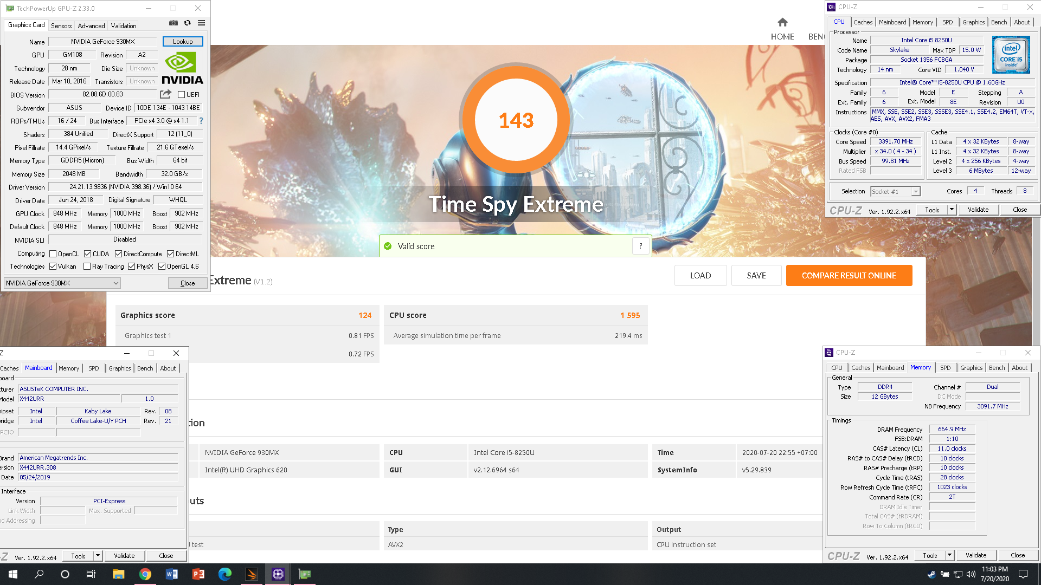Click the 3DMark HOME house icon
Viewport: 1041px width, 585px height.
782,22
